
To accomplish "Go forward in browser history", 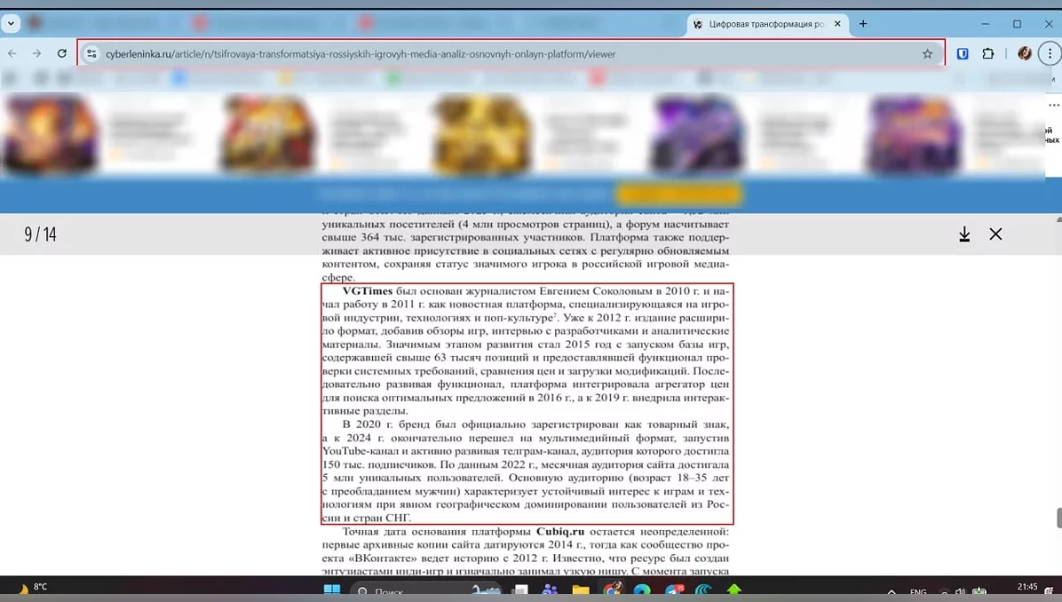I will tap(36, 53).
